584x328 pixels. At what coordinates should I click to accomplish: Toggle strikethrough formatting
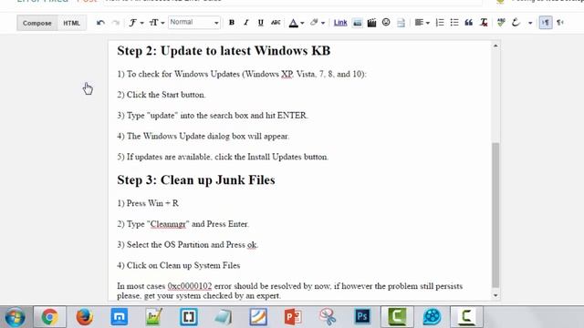click(276, 23)
